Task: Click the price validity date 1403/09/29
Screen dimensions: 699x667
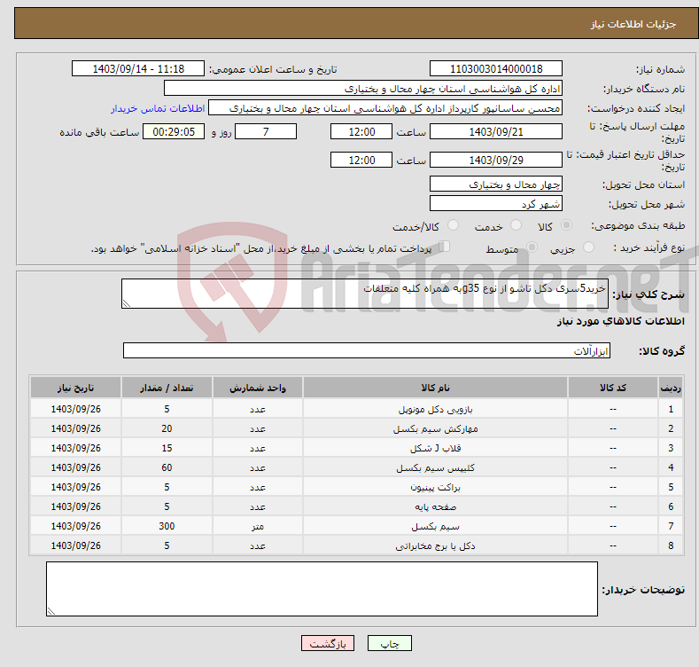Action: point(496,160)
